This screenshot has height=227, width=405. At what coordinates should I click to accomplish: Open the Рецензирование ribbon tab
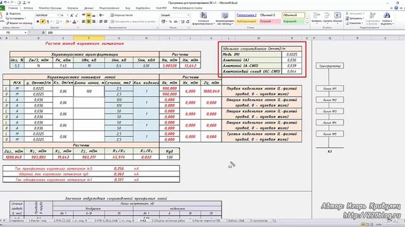109,8
